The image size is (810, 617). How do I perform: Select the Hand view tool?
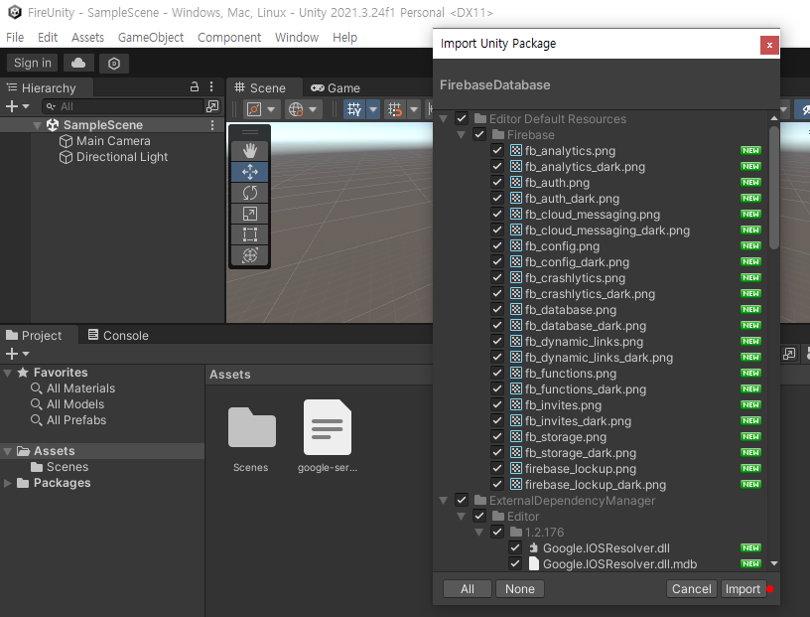250,150
